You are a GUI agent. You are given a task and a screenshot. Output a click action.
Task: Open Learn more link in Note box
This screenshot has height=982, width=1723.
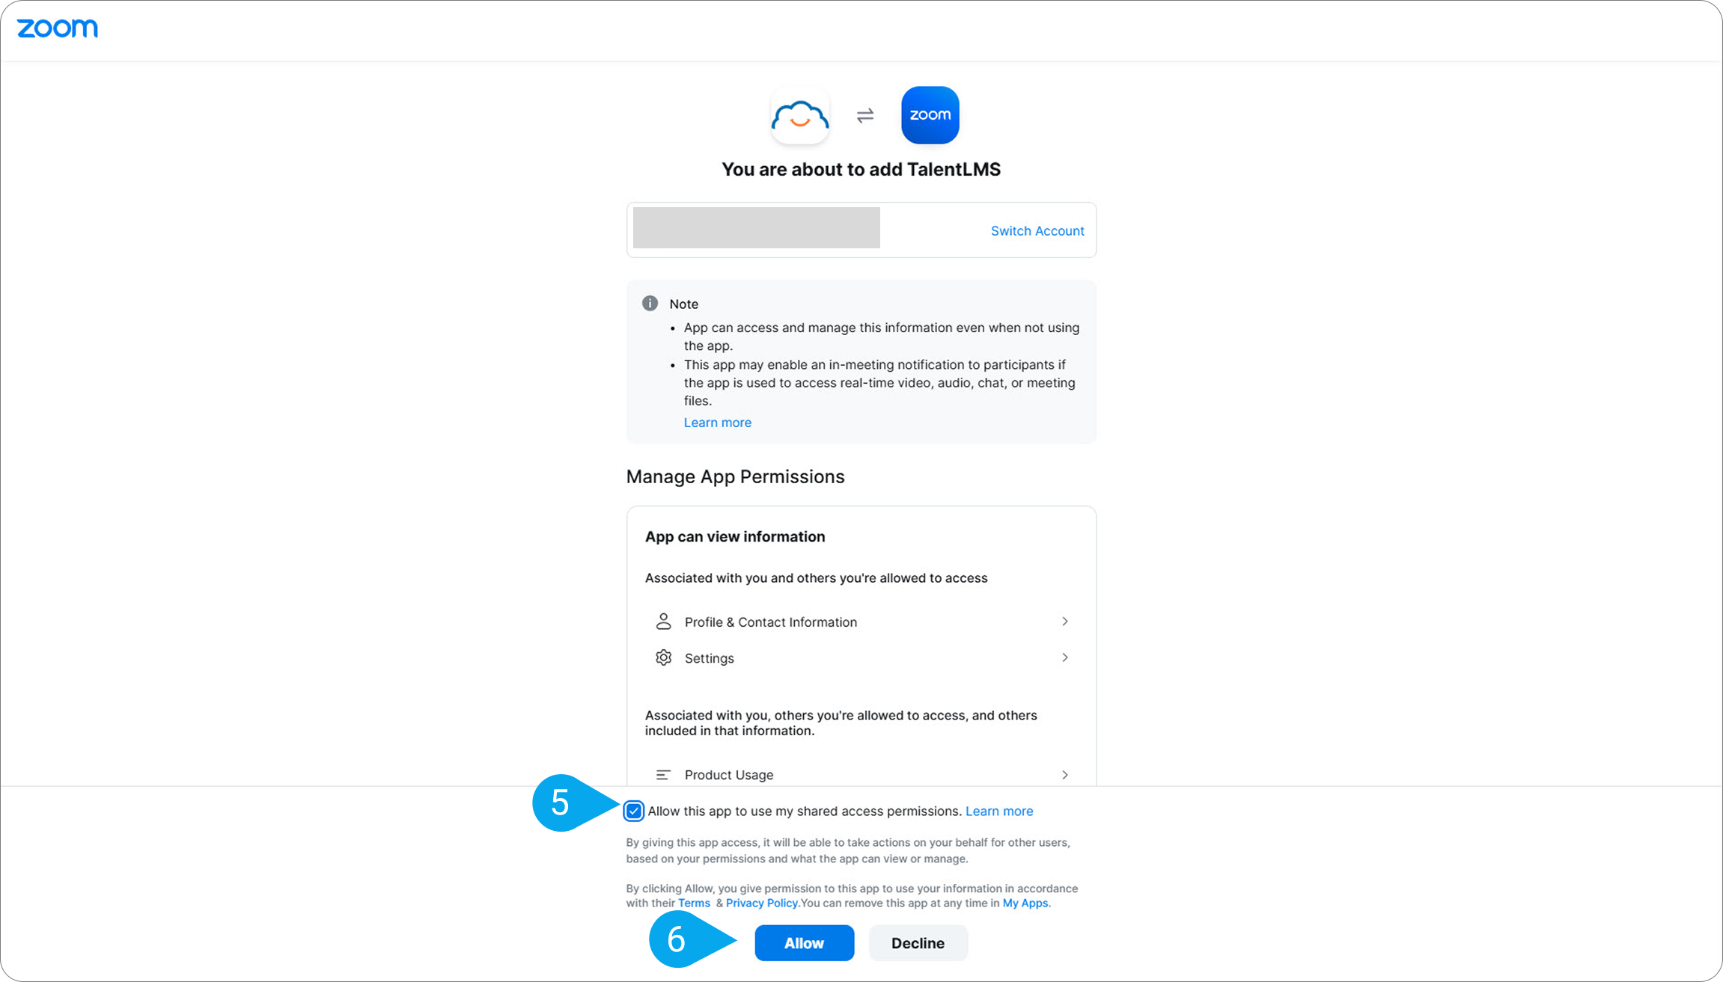click(x=717, y=422)
